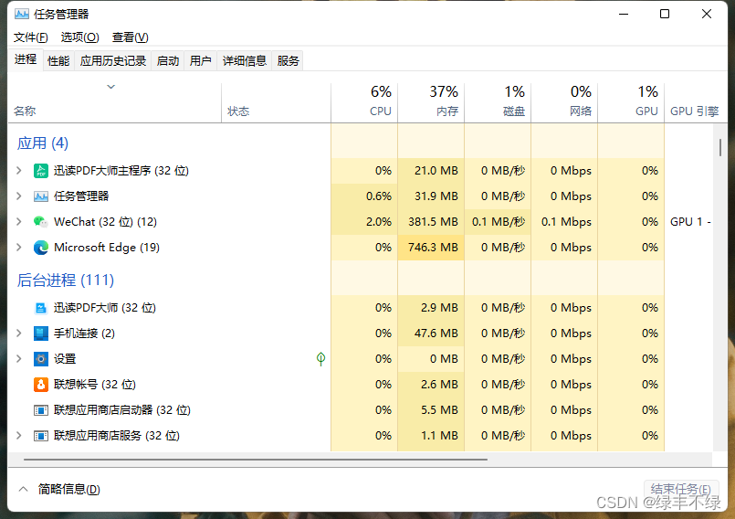The height and width of the screenshot is (519, 735).
Task: Expand the 设置 process group
Action: tap(19, 358)
